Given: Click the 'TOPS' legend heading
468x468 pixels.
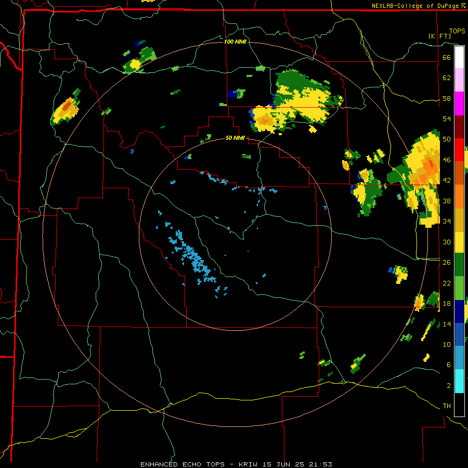Looking at the screenshot, I should (457, 31).
